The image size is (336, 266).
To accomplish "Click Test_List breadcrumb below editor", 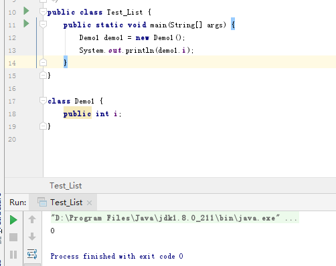I will [66, 186].
